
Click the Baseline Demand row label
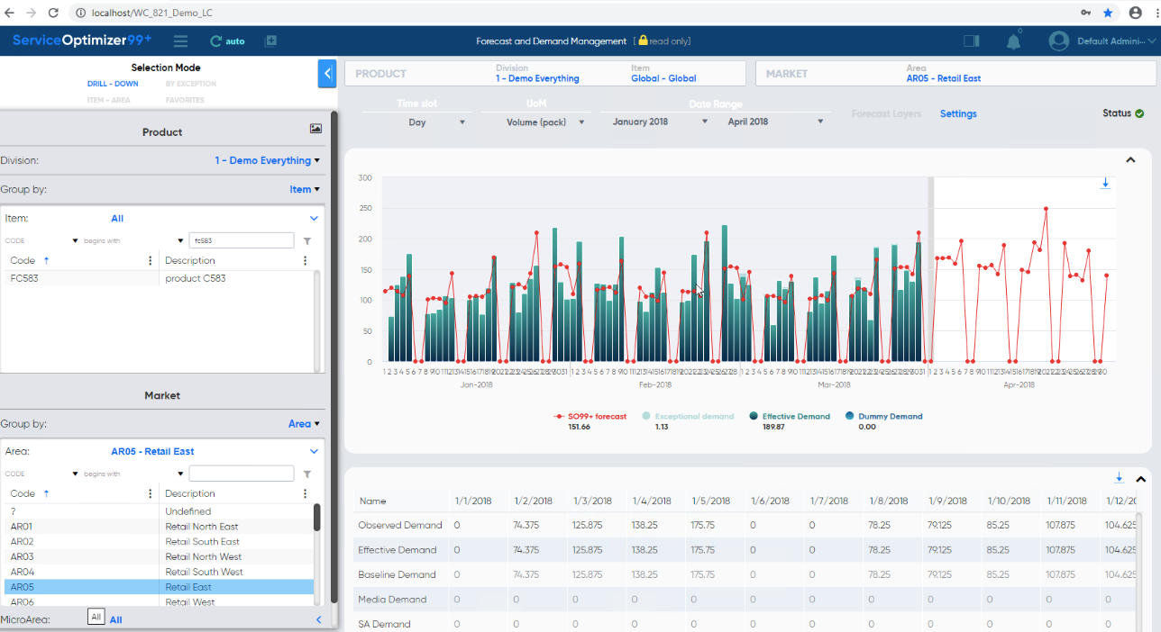point(397,574)
